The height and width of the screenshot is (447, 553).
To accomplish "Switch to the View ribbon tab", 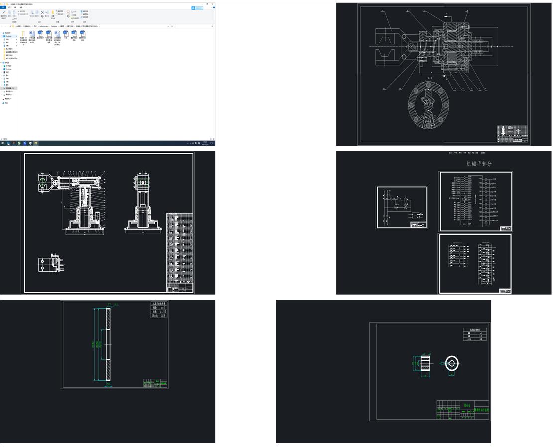I will tap(21, 7).
